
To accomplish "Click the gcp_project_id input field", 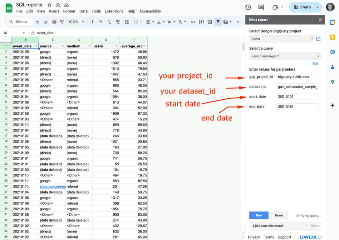I will (x=297, y=77).
